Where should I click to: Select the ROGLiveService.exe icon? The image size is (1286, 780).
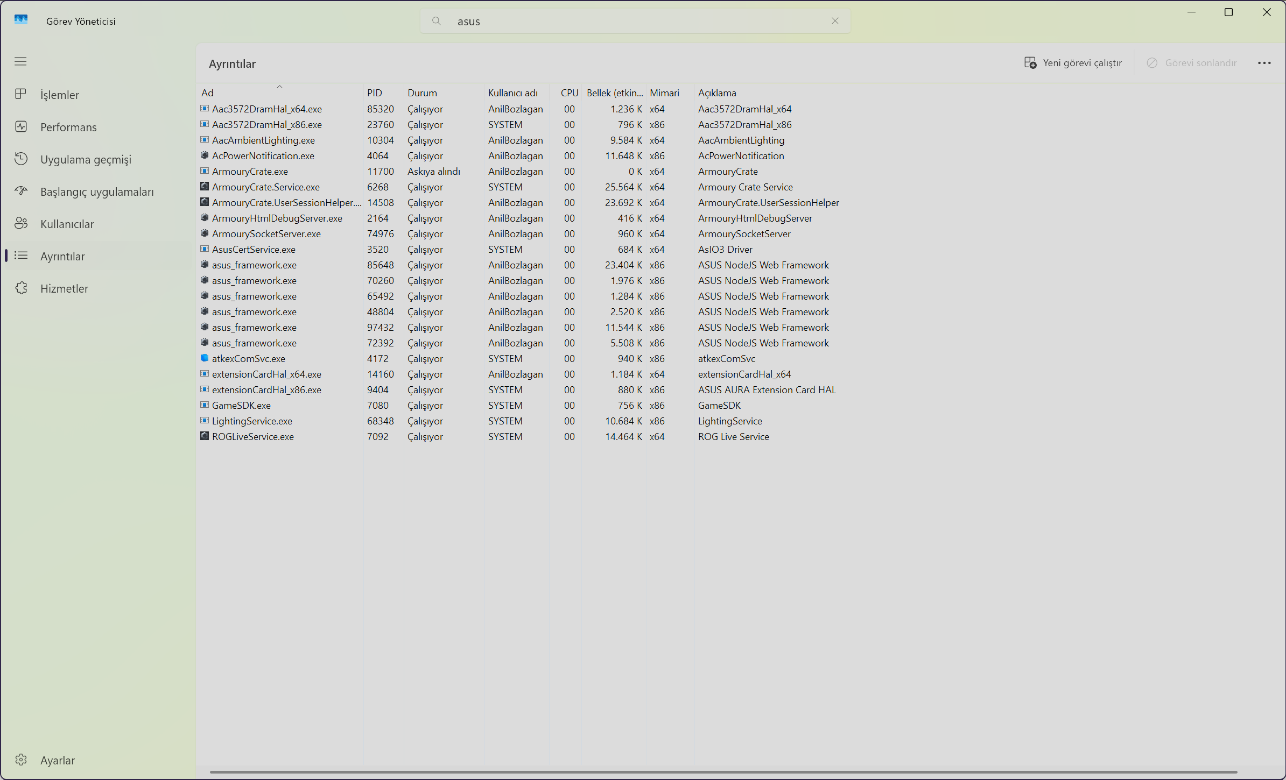[205, 436]
